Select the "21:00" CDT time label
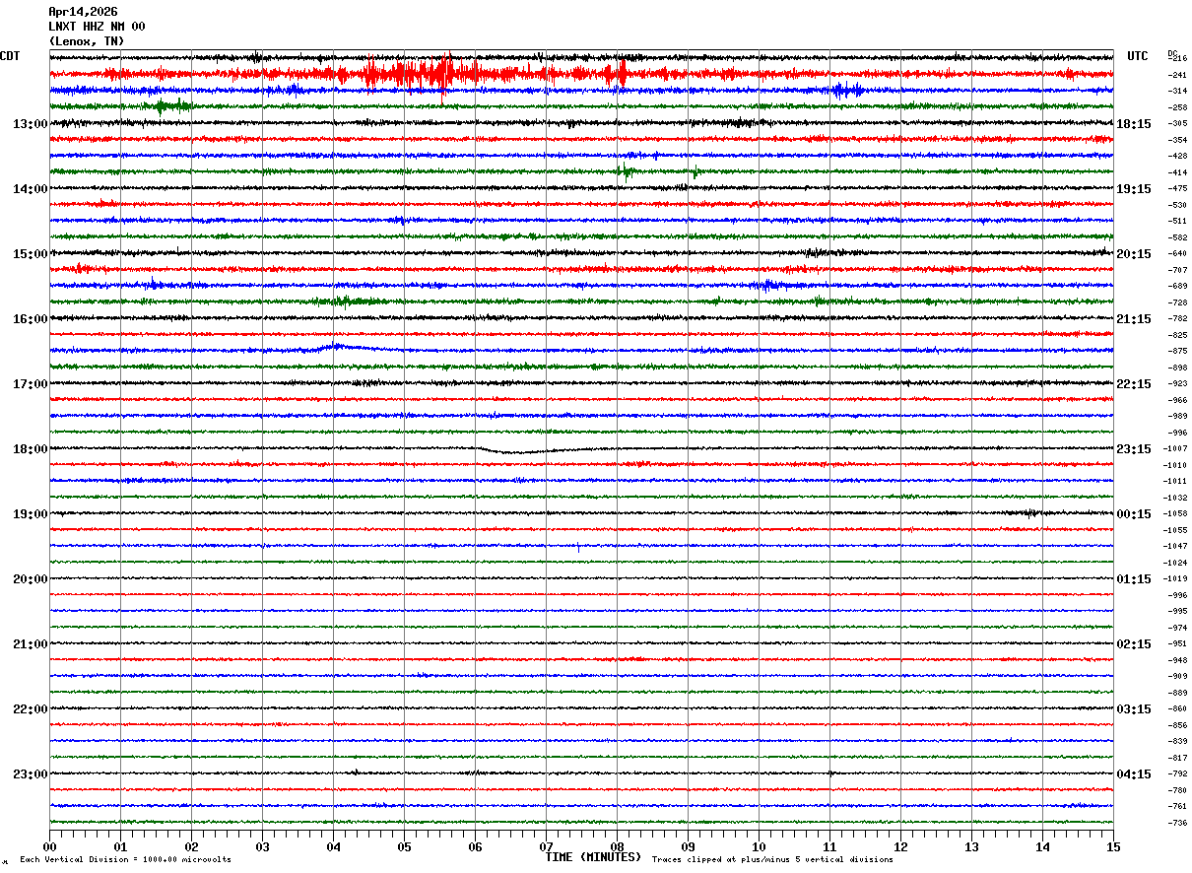Image resolution: width=1192 pixels, height=873 pixels. point(31,644)
